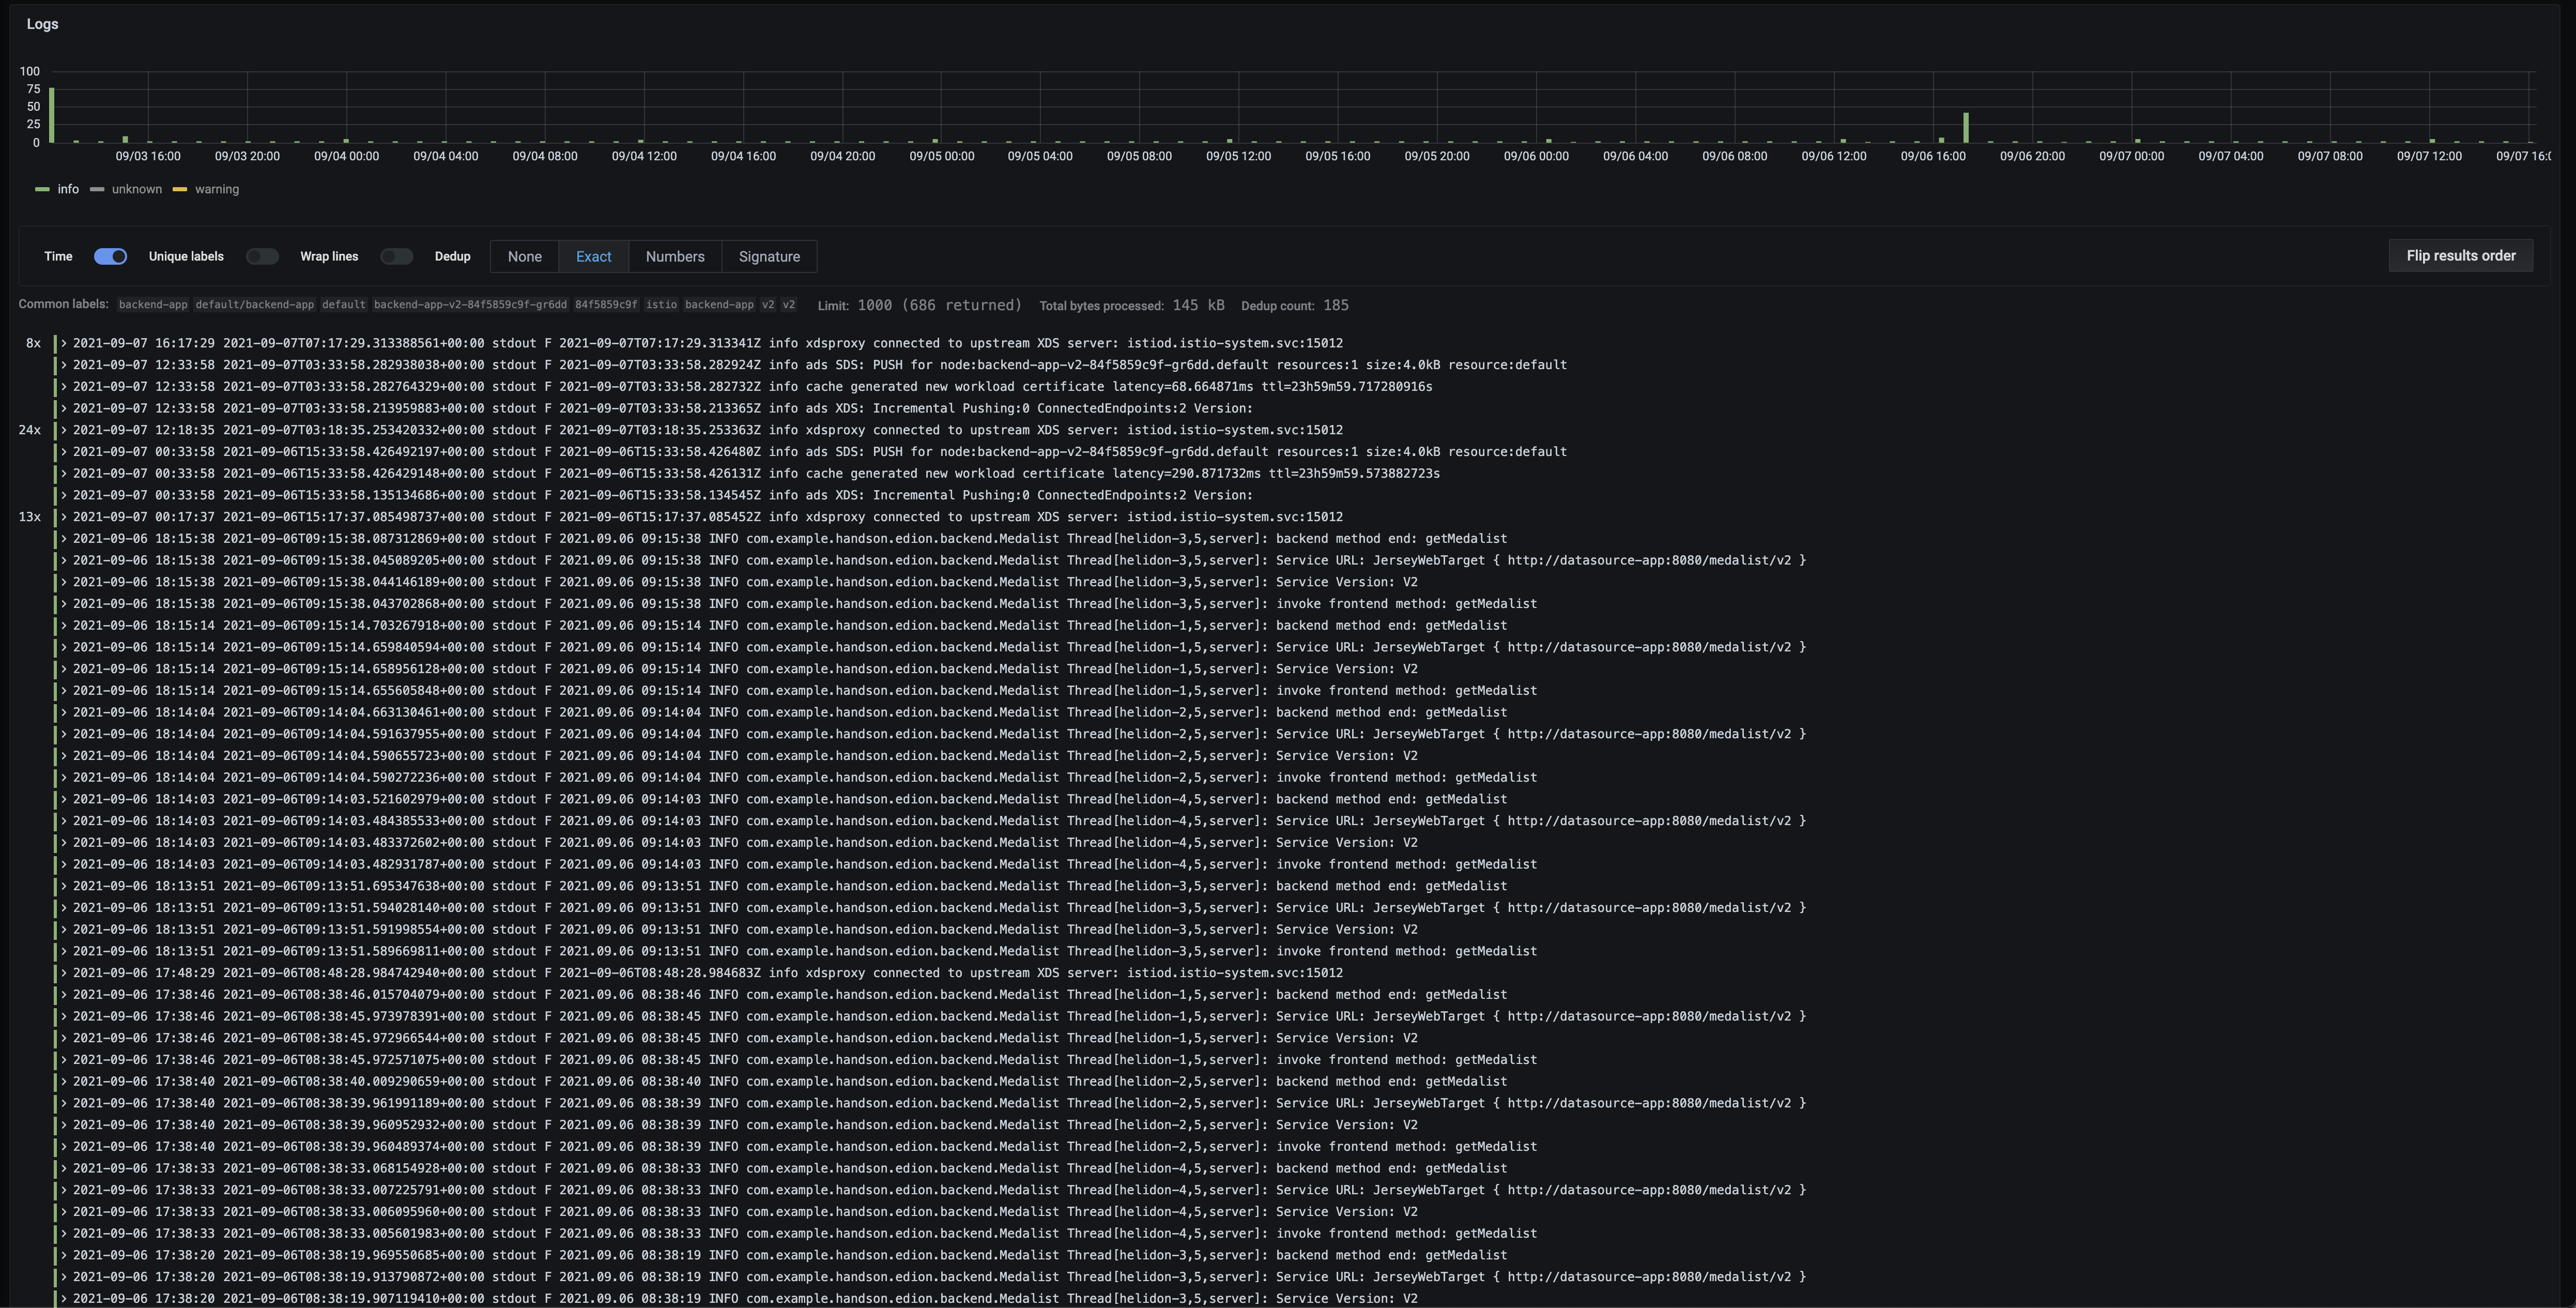The height and width of the screenshot is (1308, 2576).
Task: Select Exact dedup option
Action: pyautogui.click(x=593, y=257)
